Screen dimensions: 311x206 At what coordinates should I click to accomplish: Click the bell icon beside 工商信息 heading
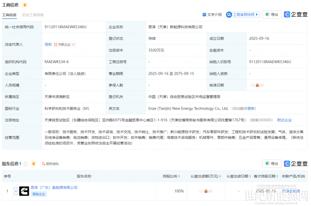(25, 5)
